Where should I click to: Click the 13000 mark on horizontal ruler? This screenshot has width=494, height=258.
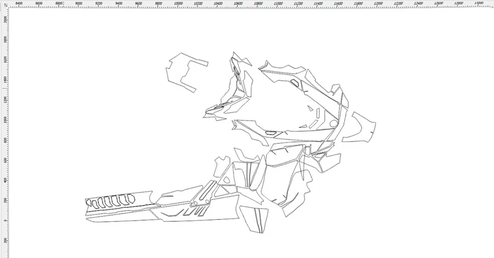click(479, 4)
